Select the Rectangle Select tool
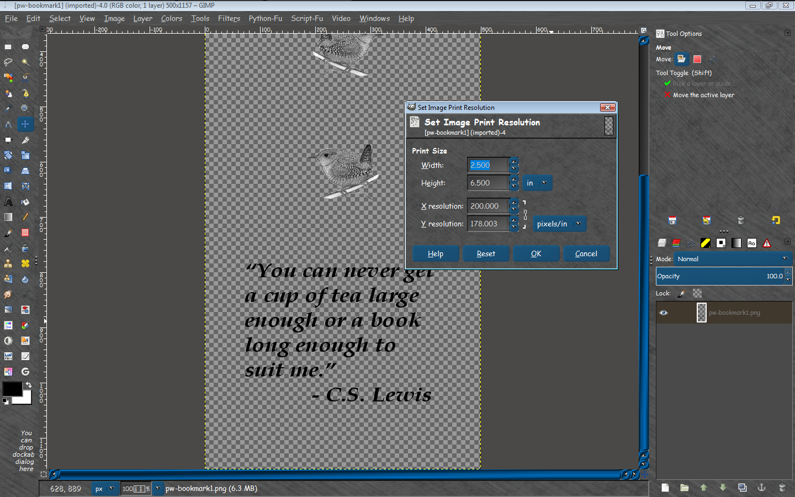The image size is (795, 497). pos(8,47)
